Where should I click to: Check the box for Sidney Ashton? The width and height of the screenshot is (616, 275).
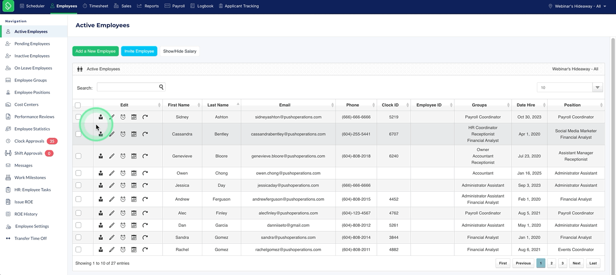[78, 117]
